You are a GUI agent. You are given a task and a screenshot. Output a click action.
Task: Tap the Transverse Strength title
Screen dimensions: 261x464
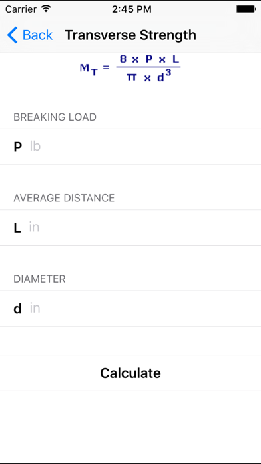pos(130,35)
